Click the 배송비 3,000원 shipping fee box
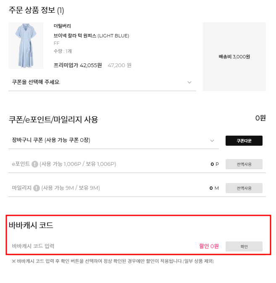 tap(234, 56)
